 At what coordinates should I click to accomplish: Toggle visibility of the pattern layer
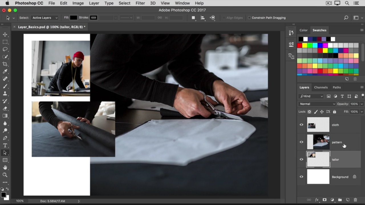[x=301, y=142]
